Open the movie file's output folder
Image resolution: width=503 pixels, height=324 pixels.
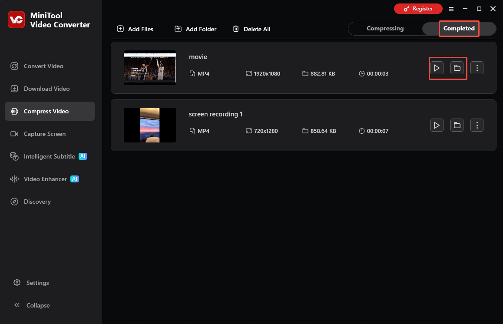457,68
